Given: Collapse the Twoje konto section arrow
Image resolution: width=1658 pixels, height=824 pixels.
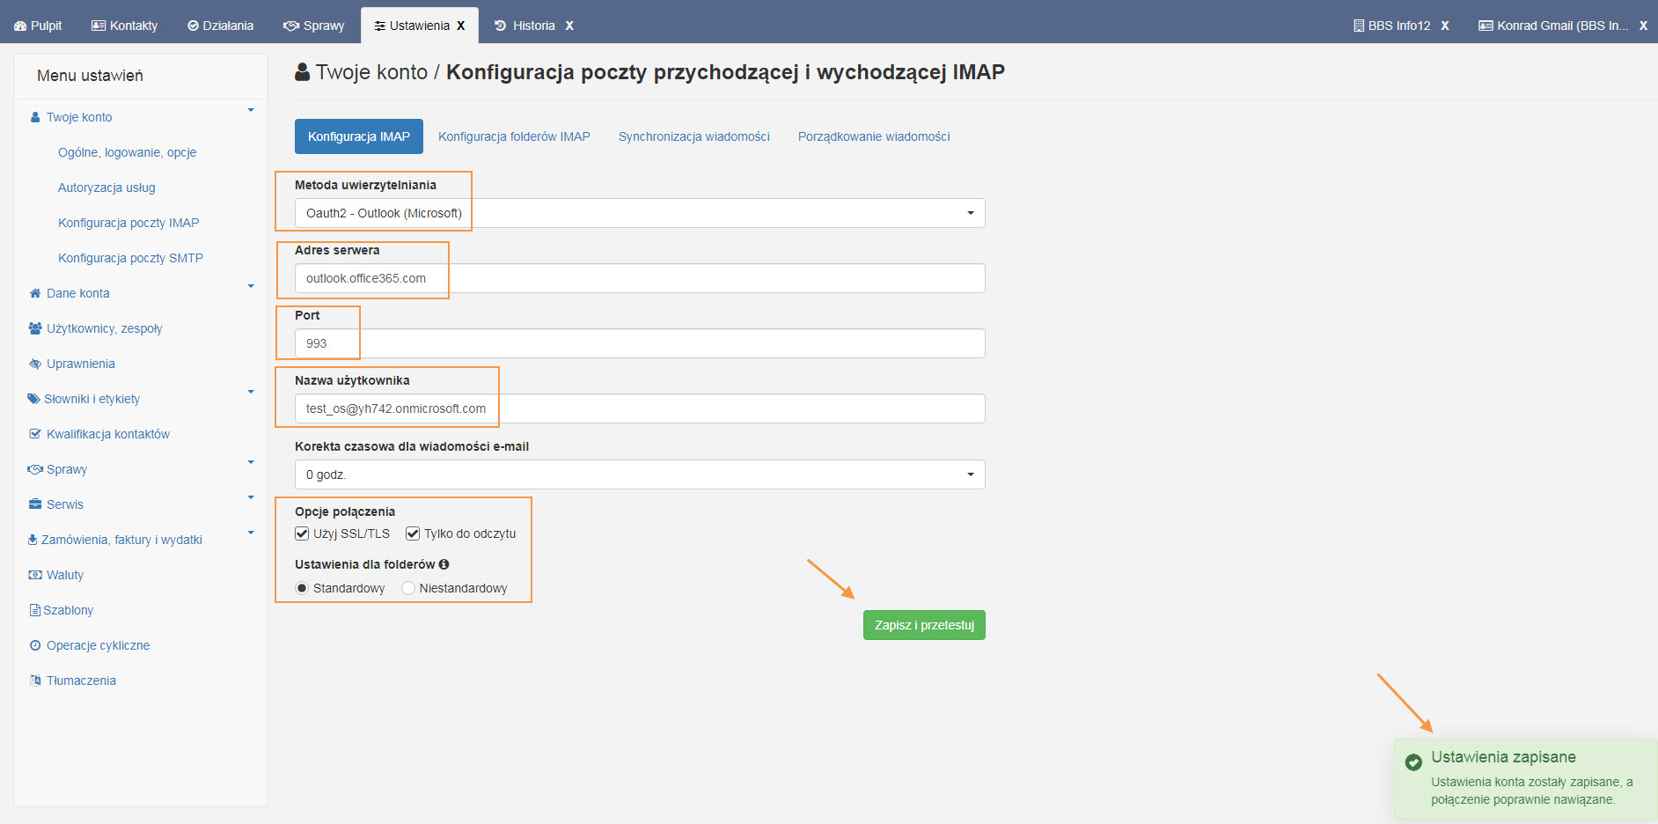Looking at the screenshot, I should click(x=251, y=111).
